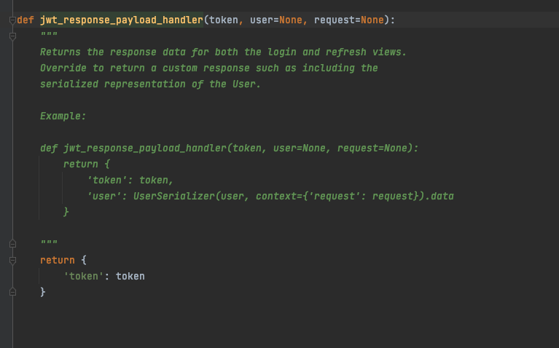
Task: Place cursor on closing docstring triple quotes
Action: pos(49,244)
